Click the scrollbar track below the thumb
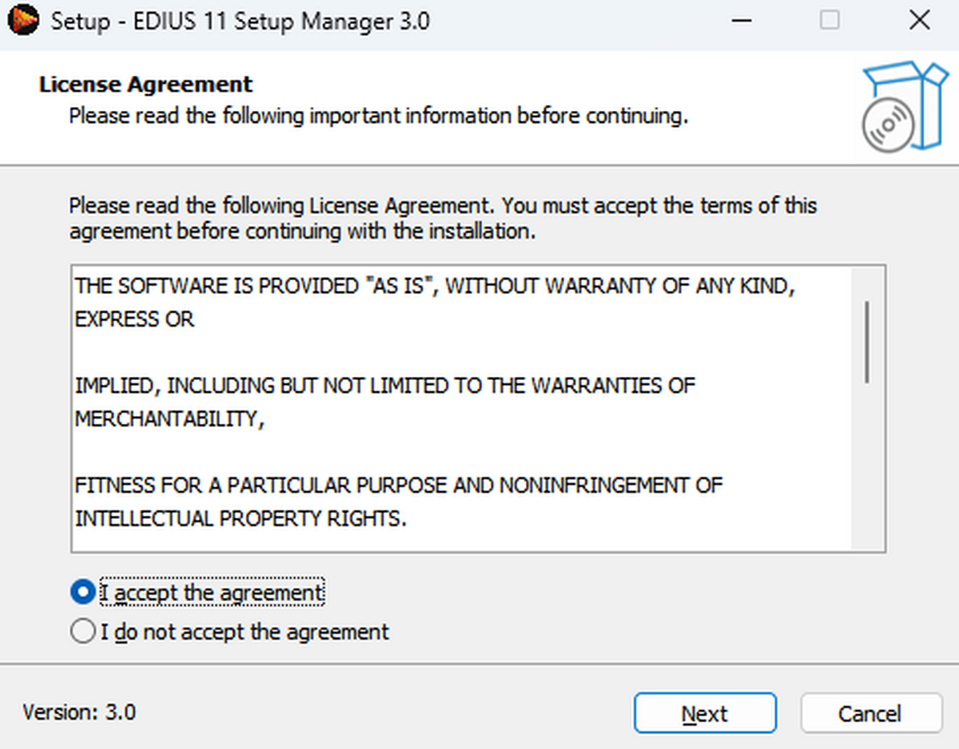The image size is (959, 749). click(867, 471)
